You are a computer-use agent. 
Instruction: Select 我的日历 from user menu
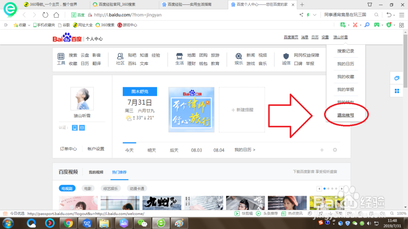(x=346, y=64)
